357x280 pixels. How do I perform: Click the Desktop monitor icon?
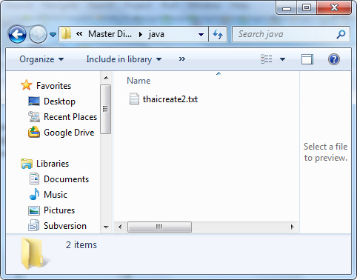click(x=34, y=101)
